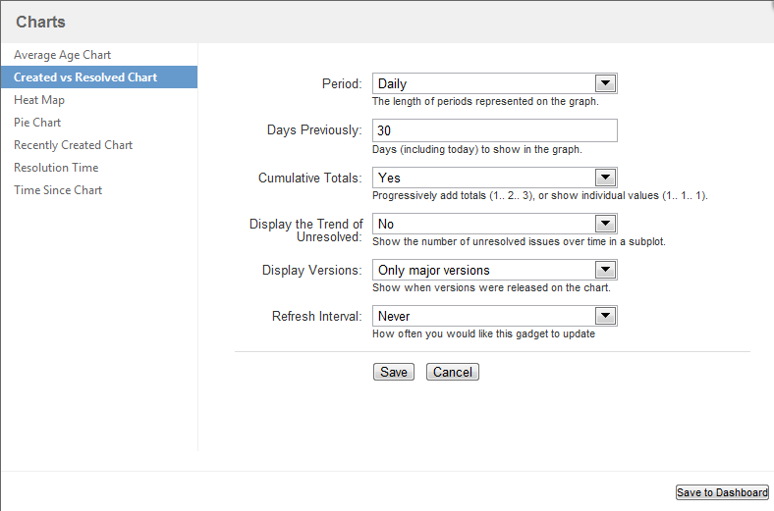Switch to the Pie Chart gadget
The image size is (774, 511).
37,123
